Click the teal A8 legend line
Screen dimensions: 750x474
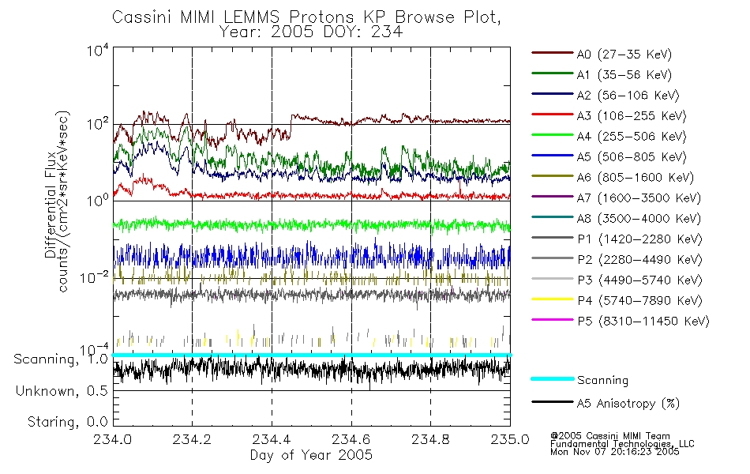point(553,217)
